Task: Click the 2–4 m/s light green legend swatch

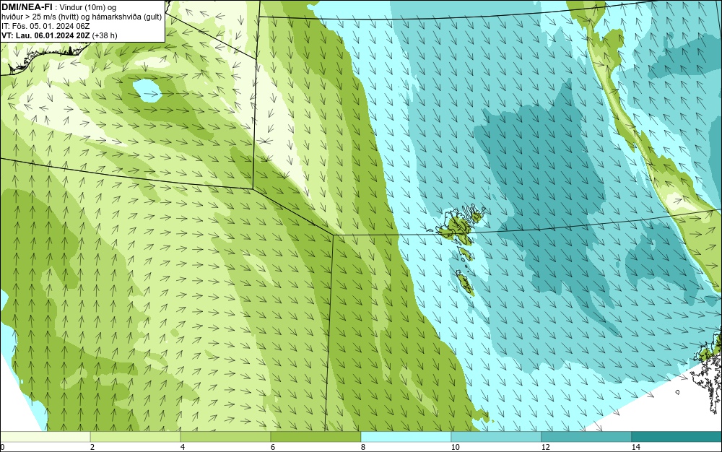Action: (x=136, y=436)
